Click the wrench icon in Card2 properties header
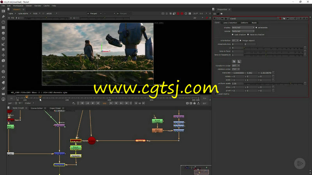The width and height of the screenshot is (312, 175). 226,18
